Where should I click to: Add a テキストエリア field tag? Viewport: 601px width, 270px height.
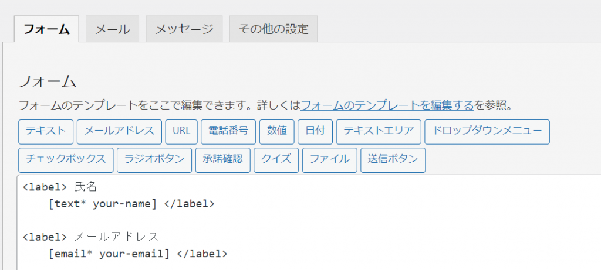(x=379, y=132)
